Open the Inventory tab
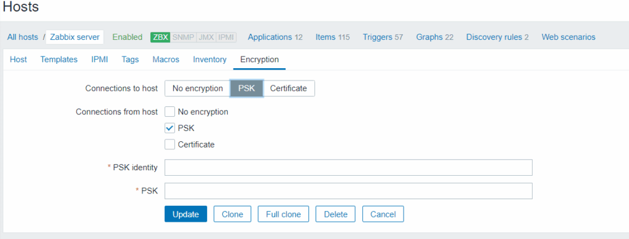 (x=210, y=60)
